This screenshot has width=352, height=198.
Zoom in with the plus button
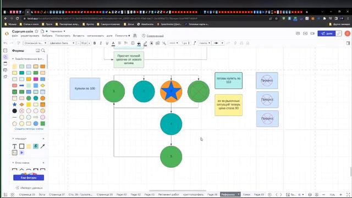(340, 195)
